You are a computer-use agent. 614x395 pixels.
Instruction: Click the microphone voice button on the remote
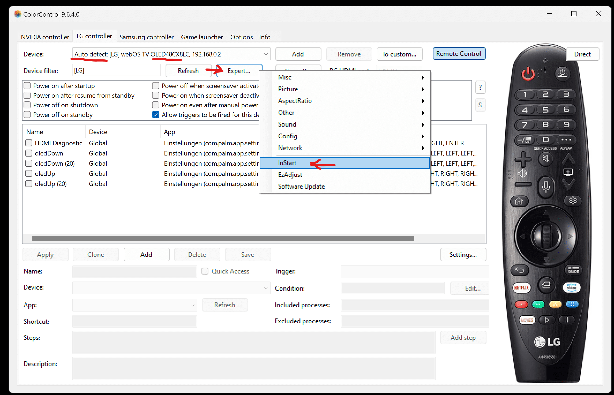coord(545,187)
